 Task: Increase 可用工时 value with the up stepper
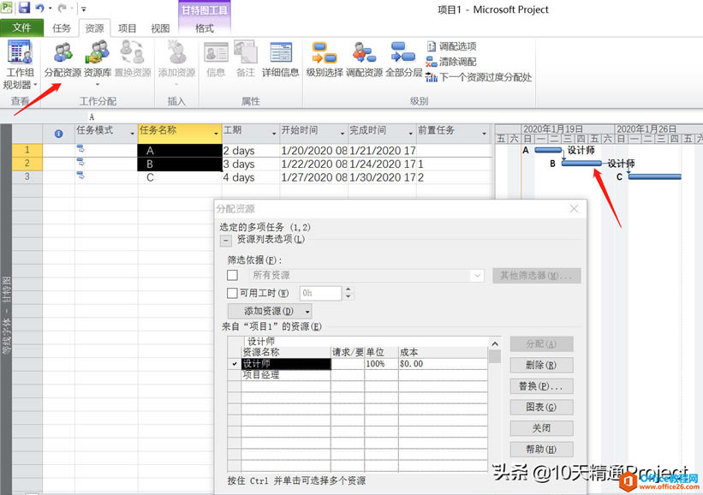[348, 289]
